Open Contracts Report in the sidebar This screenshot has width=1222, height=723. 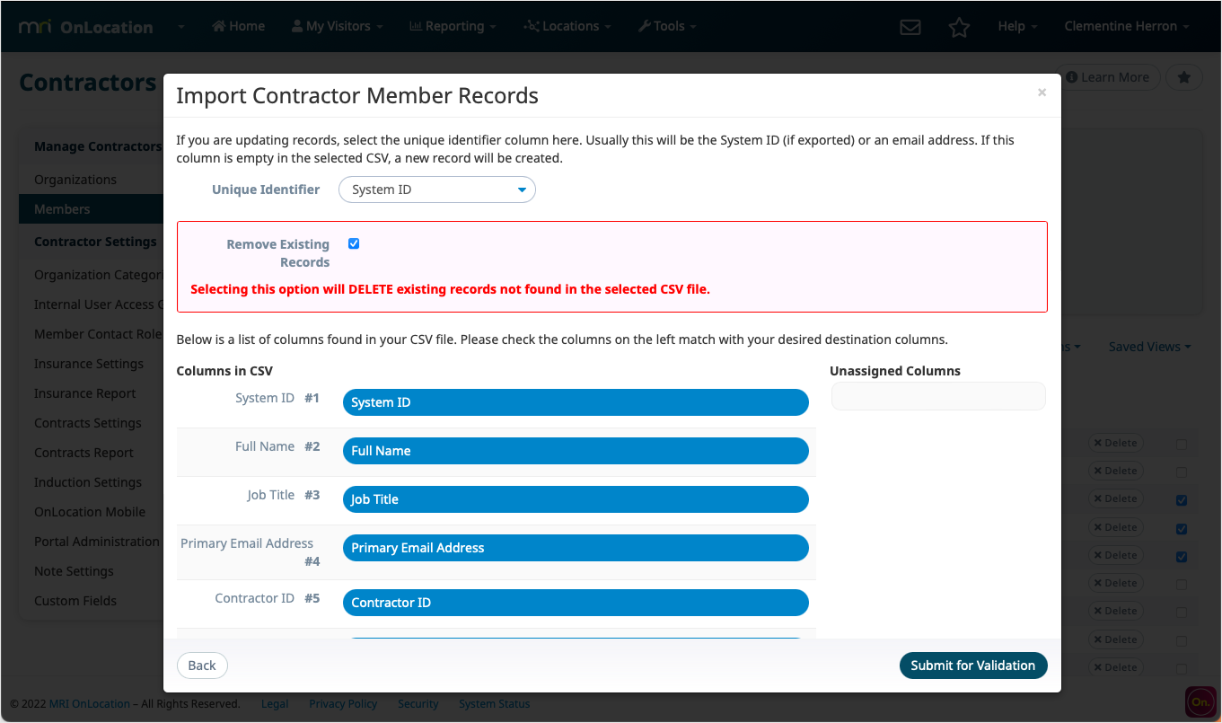(x=84, y=453)
